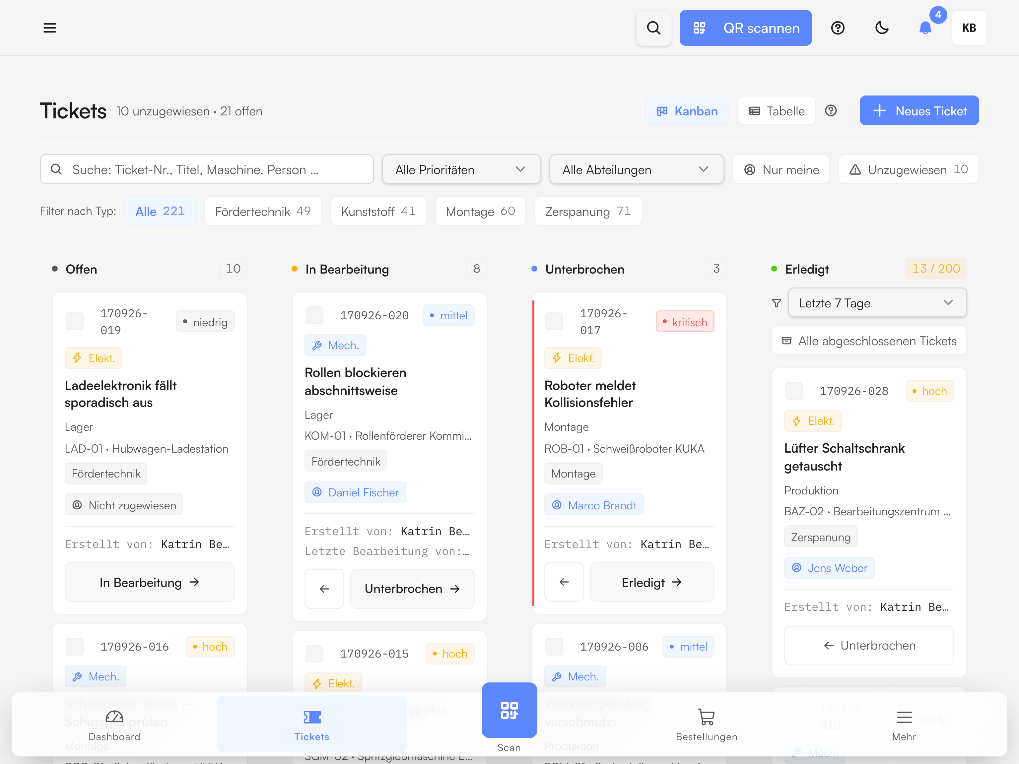Viewport: 1019px width, 764px height.
Task: Select checkbox for ticket 170926-017
Action: point(554,321)
